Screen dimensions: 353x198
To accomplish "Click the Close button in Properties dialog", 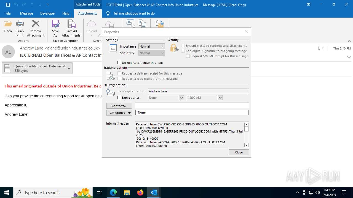I will click(239, 152).
